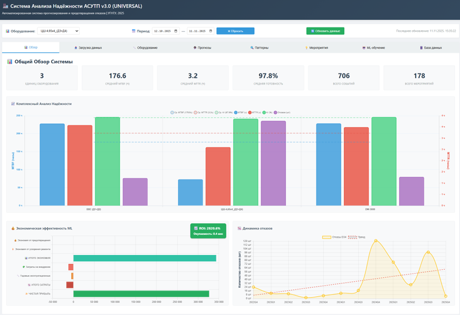
Task: Switch to the Прогнозы tab
Action: pos(202,47)
